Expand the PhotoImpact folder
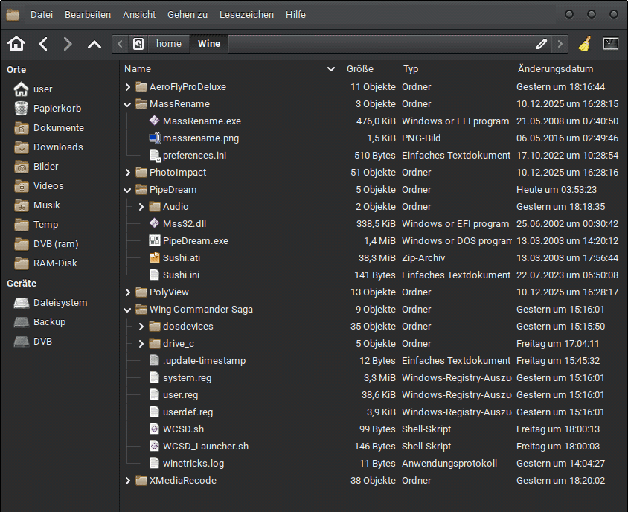 pos(128,173)
